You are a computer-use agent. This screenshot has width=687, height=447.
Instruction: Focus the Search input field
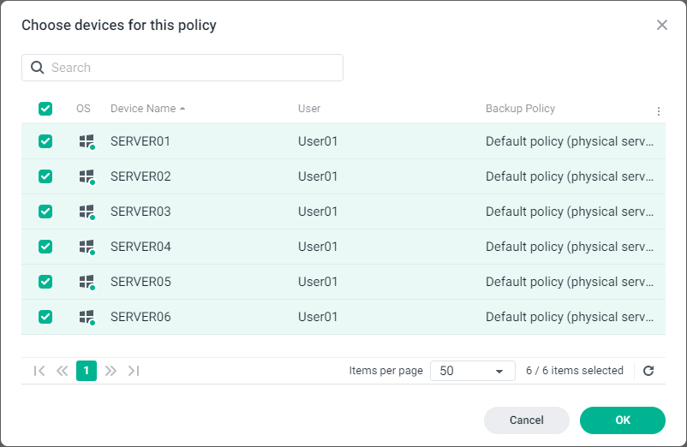pyautogui.click(x=193, y=68)
